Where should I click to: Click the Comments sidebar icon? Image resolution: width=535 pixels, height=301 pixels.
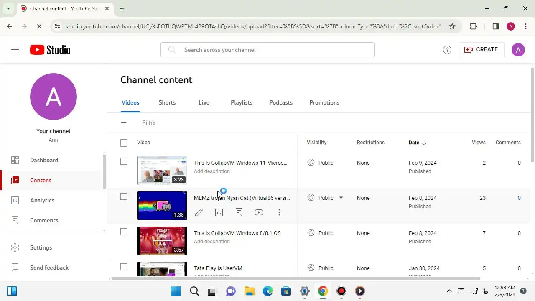pyautogui.click(x=15, y=220)
